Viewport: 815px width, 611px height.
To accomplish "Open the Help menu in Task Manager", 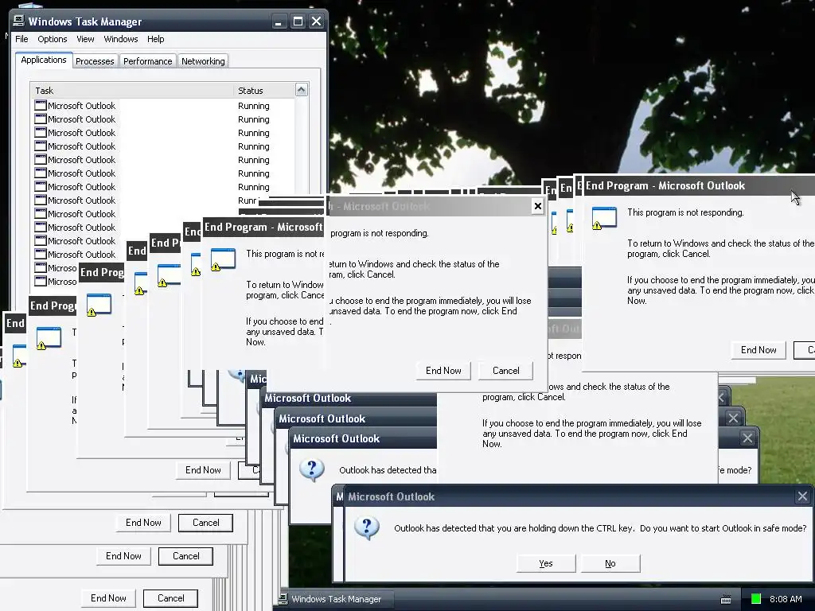I will pyautogui.click(x=155, y=39).
